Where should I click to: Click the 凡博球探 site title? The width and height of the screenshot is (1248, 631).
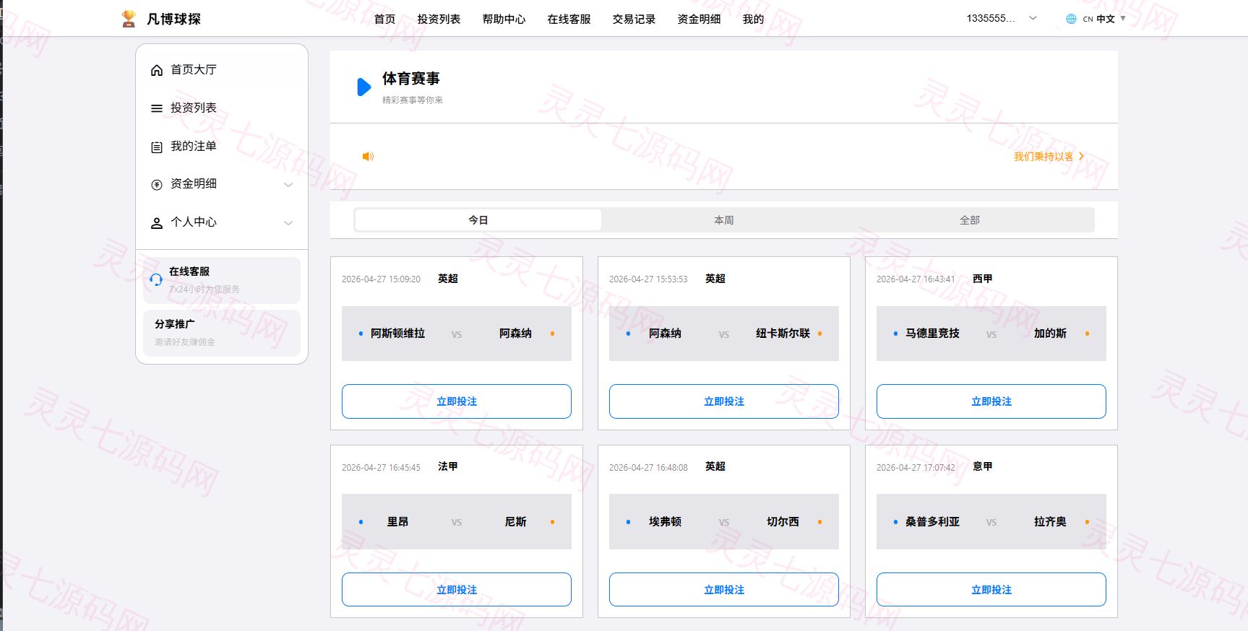[173, 19]
